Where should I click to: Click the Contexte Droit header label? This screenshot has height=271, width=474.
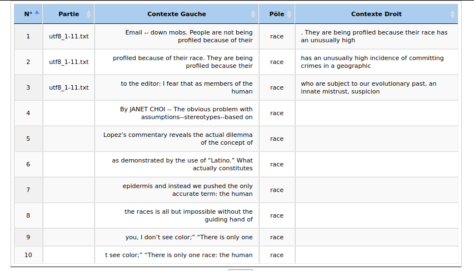376,14
